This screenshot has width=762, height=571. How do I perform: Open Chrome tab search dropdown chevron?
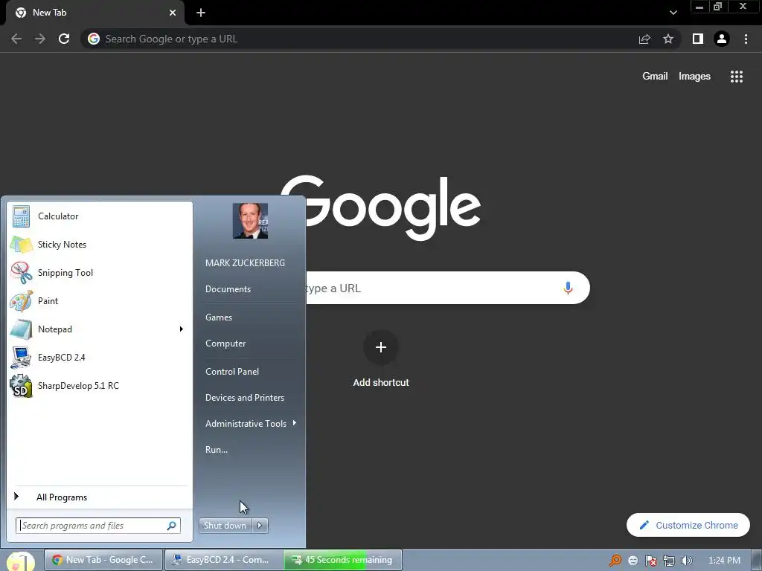[673, 13]
